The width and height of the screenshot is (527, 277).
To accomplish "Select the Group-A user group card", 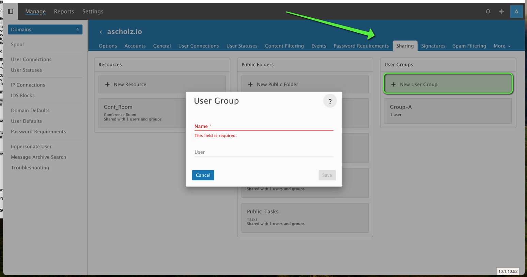I will click(448, 111).
